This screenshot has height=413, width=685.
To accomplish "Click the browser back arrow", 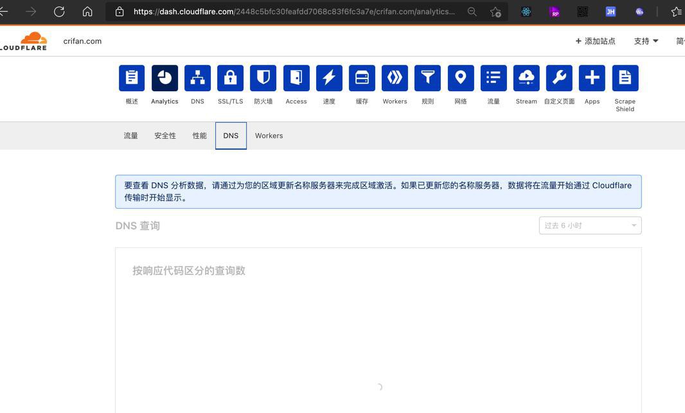I will click(x=3, y=12).
